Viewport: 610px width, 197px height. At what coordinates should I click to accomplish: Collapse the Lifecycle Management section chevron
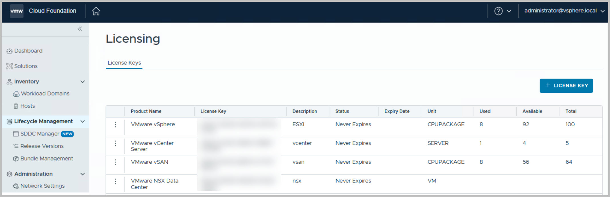point(83,121)
